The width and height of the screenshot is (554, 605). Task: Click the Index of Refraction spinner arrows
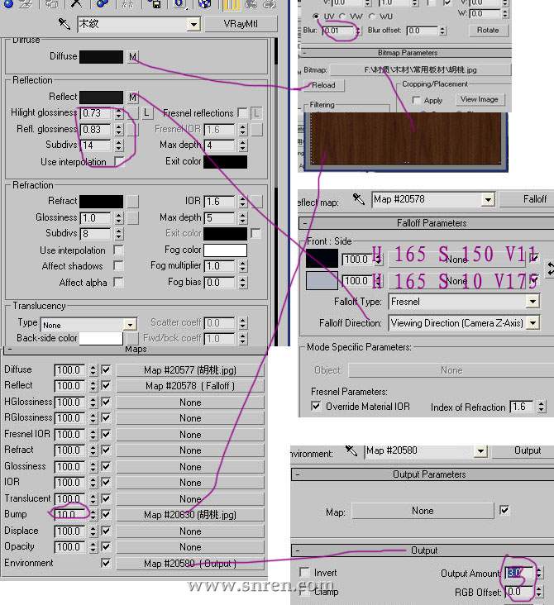click(542, 407)
